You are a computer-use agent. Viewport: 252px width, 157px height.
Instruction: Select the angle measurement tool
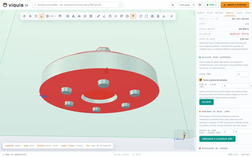point(104,16)
